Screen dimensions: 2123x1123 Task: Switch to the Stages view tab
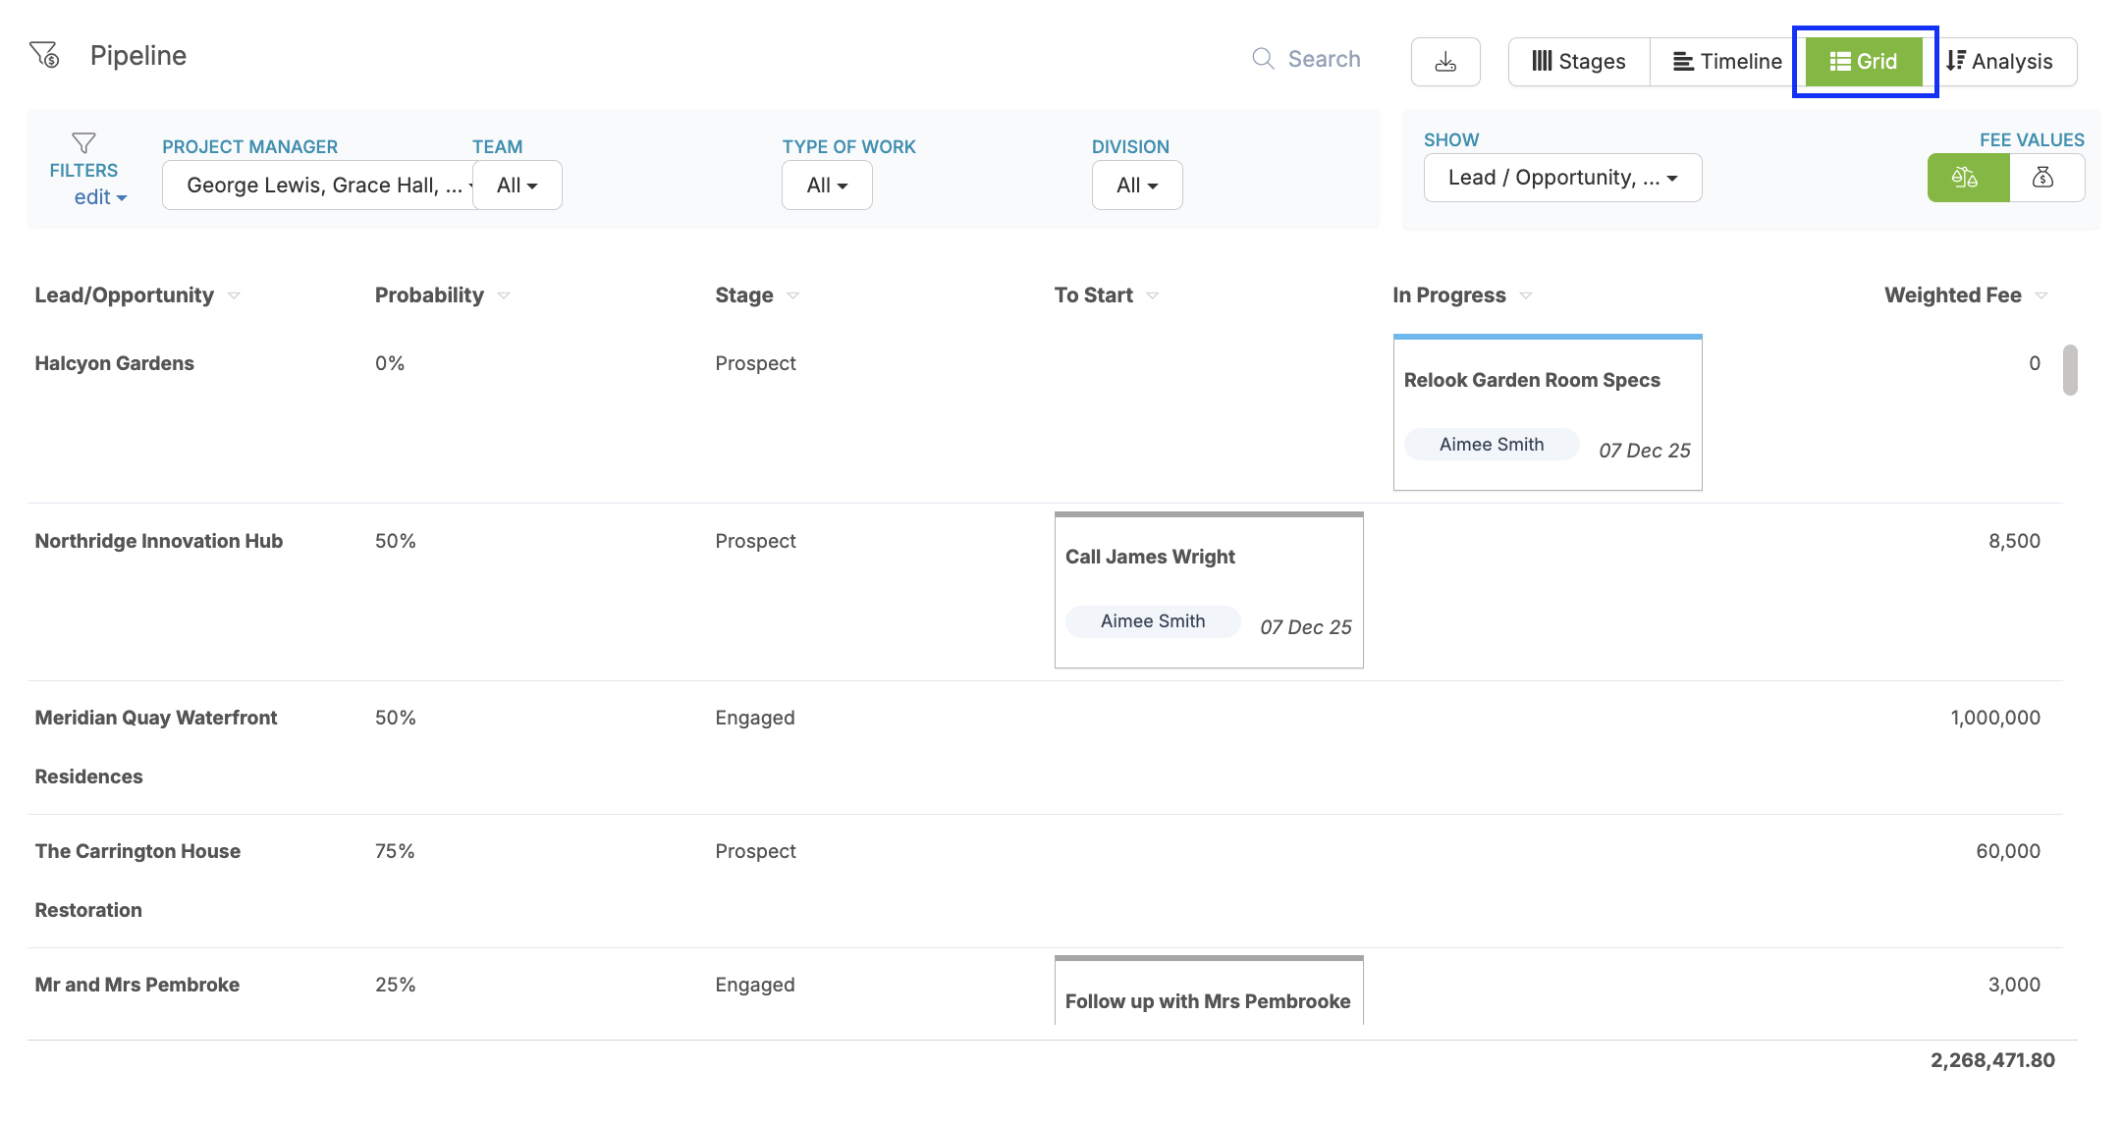(1578, 62)
